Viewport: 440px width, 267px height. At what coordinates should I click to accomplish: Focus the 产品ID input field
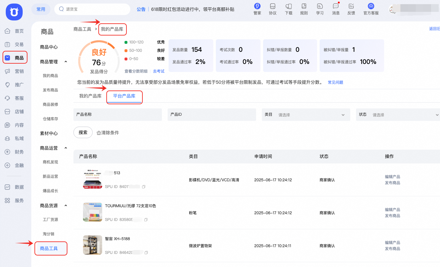tap(212, 115)
